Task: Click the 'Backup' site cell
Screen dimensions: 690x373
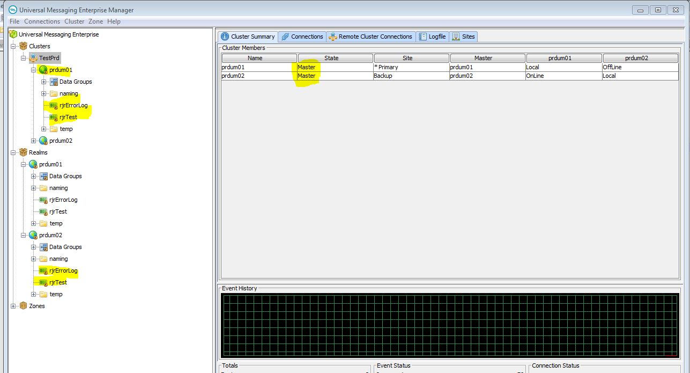Action: click(x=411, y=76)
